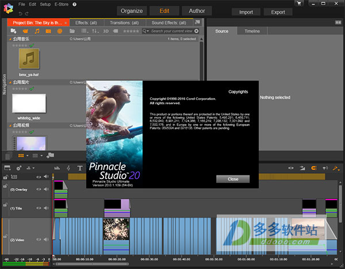Viewport: 345px width, 269px height.
Task: Mute the (1) Title track audio
Action: [x=46, y=208]
